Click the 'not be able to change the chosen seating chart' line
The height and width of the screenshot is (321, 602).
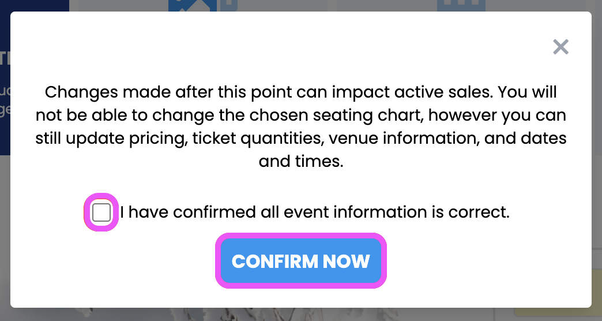[301, 115]
